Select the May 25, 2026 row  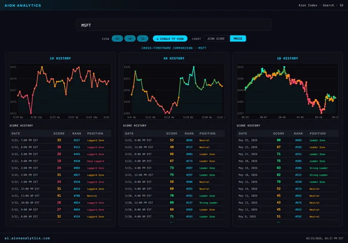[288, 140]
